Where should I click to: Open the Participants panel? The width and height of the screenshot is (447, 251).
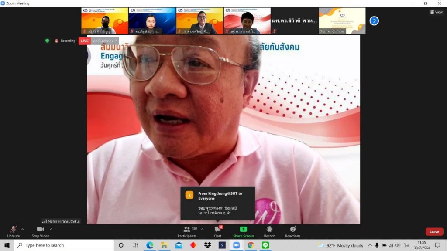coord(187,232)
